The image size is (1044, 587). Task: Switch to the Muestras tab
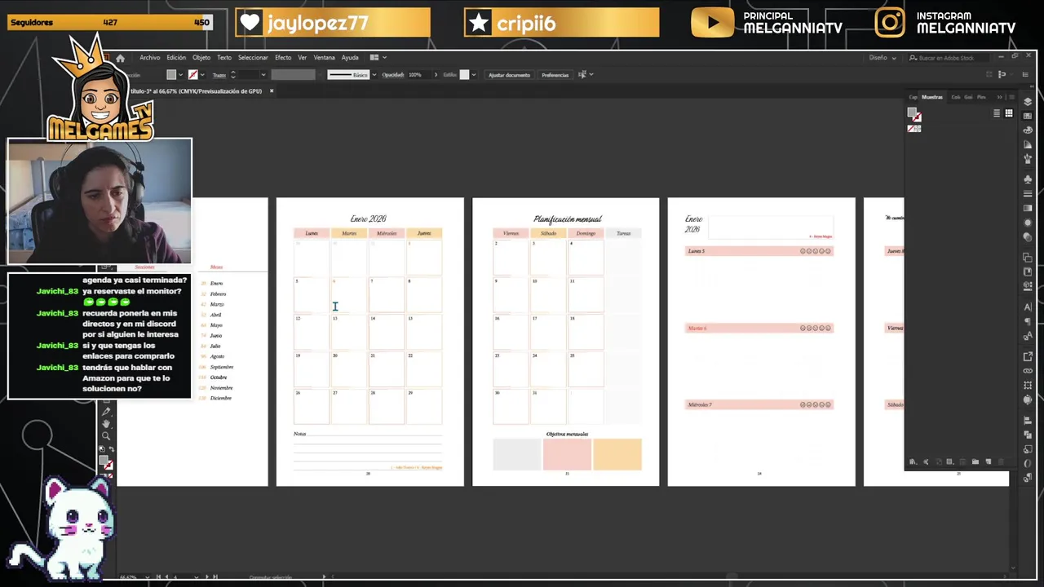[932, 97]
